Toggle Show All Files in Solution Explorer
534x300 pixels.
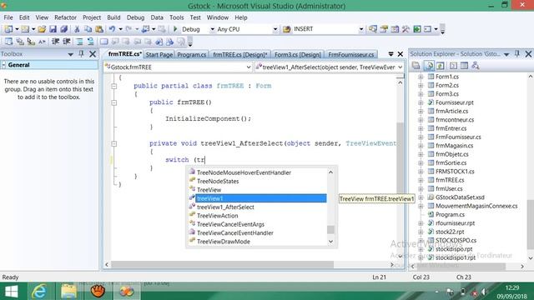tap(429, 66)
